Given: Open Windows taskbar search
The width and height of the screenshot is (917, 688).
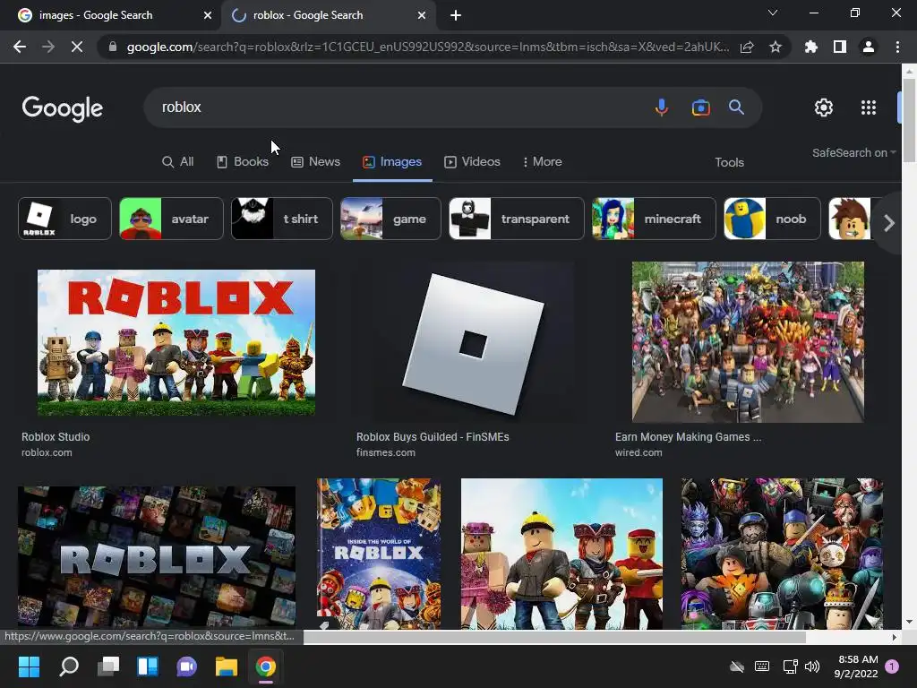Looking at the screenshot, I should (68, 666).
